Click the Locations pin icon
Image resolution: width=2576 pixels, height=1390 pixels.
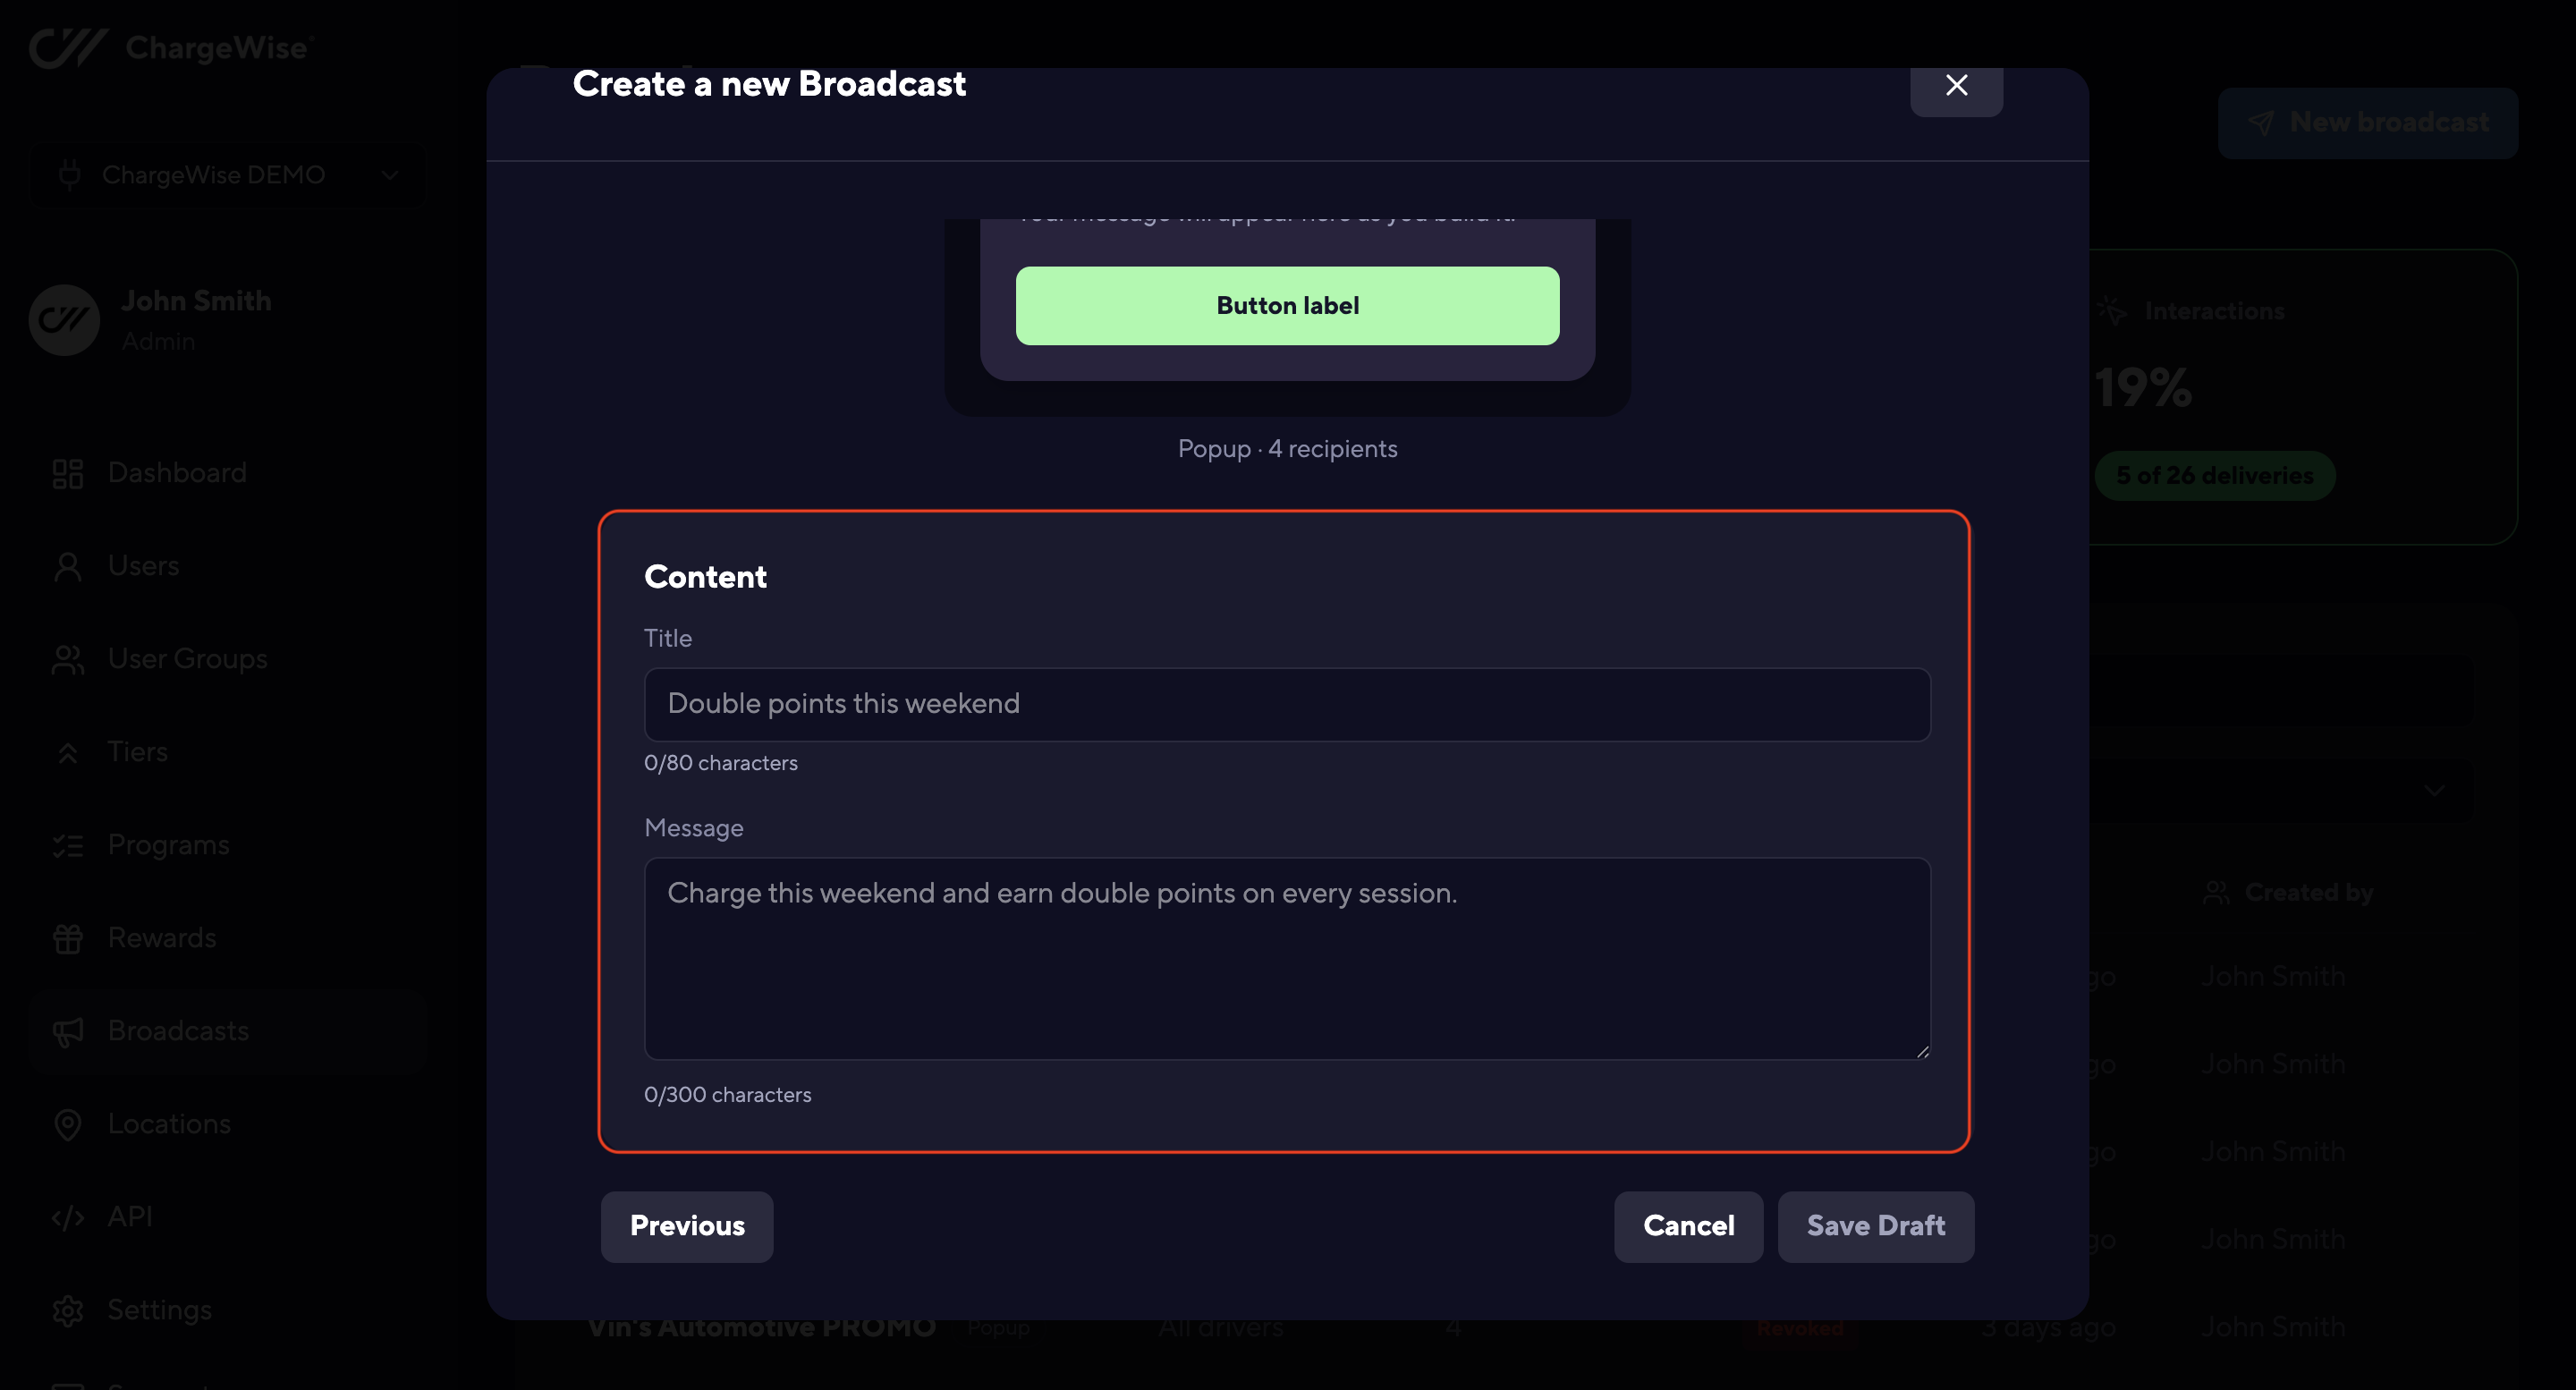point(67,1125)
